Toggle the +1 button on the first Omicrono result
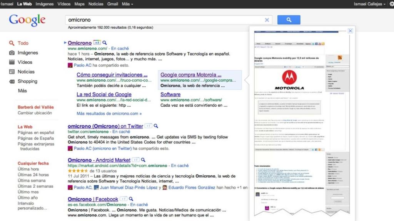 (x=97, y=43)
